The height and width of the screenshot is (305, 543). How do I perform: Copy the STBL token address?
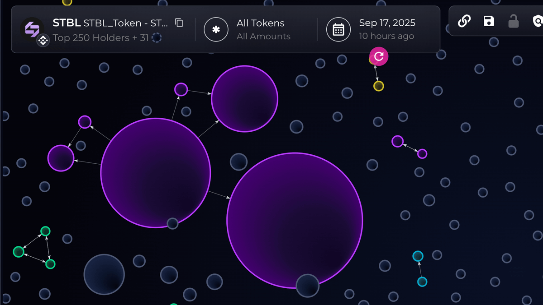click(x=179, y=23)
